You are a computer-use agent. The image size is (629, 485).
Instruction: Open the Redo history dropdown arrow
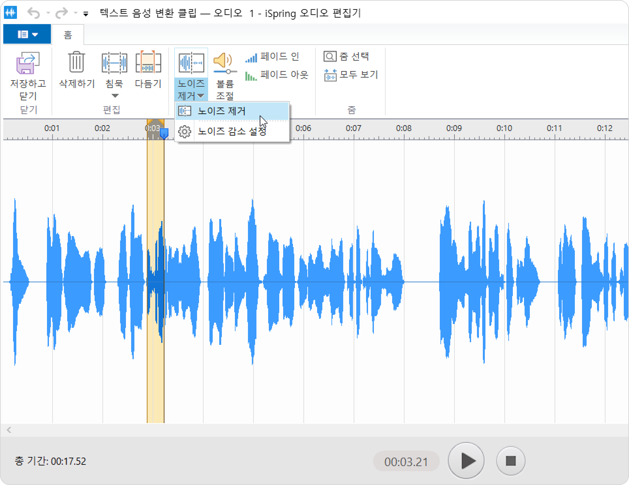click(75, 13)
